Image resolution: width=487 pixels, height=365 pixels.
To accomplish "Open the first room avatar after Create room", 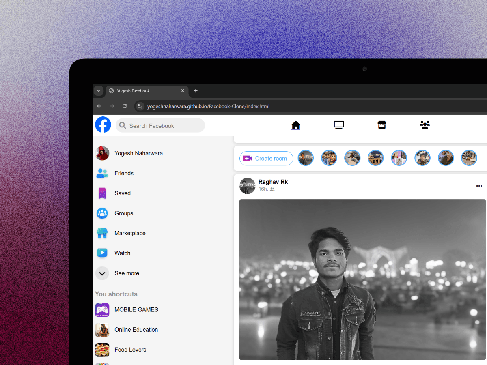I will click(306, 158).
